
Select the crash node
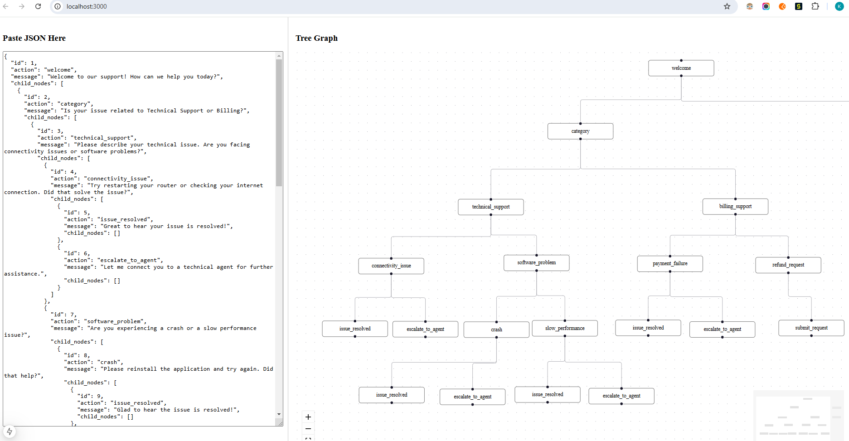pyautogui.click(x=496, y=330)
